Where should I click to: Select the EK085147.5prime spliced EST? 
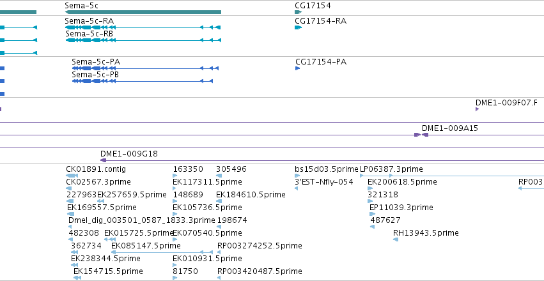[162, 252]
